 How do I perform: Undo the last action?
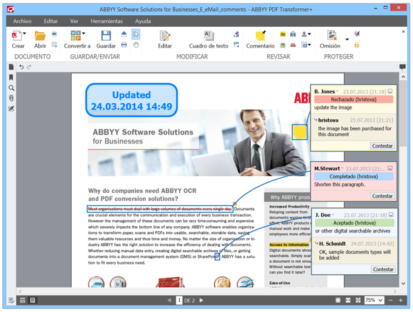[21, 67]
